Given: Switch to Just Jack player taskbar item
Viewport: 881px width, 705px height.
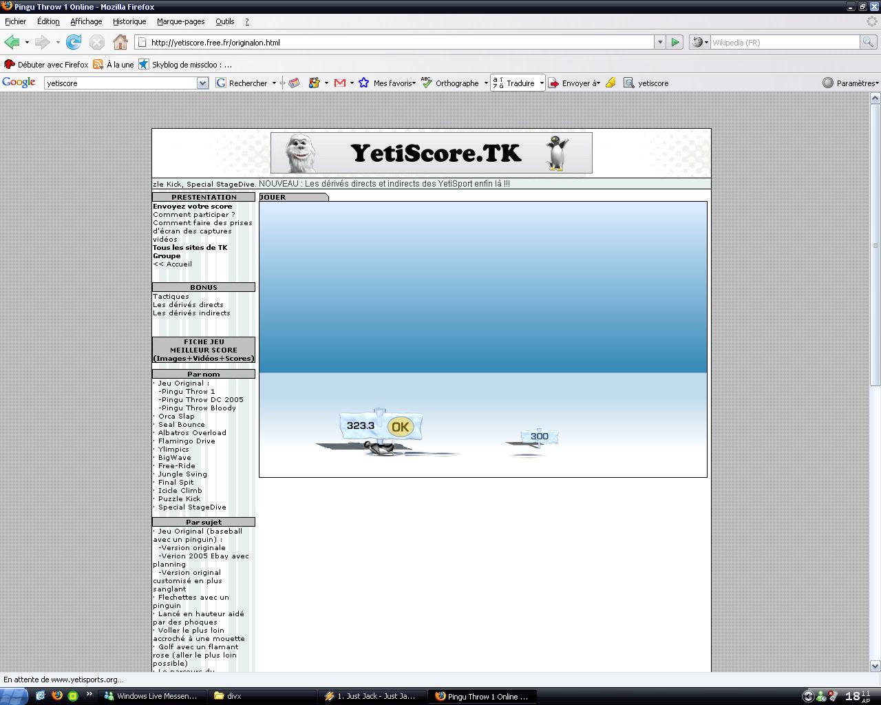Looking at the screenshot, I should click(x=372, y=696).
